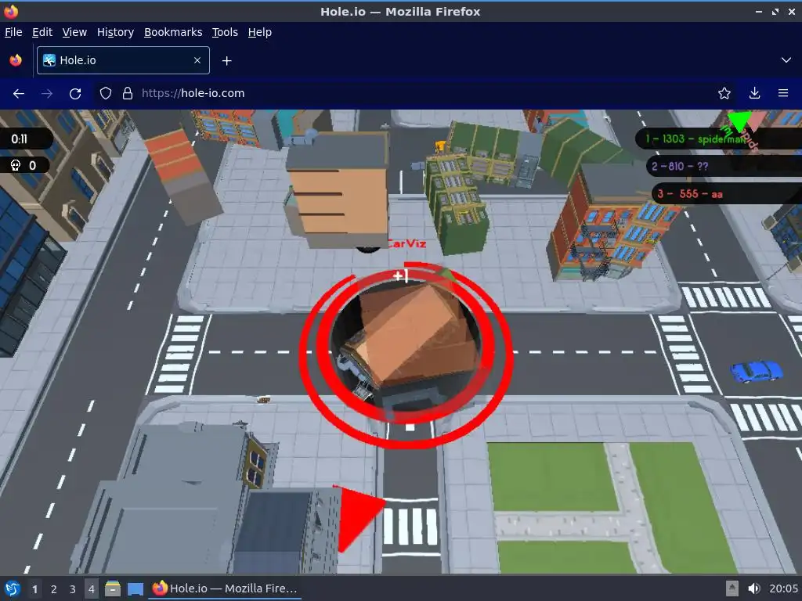The height and width of the screenshot is (601, 802).
Task: Bookmark this page with the star
Action: 724,93
